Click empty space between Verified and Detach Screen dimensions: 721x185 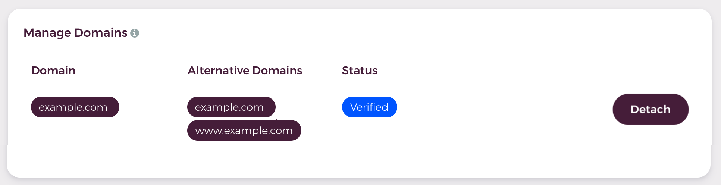click(x=504, y=108)
